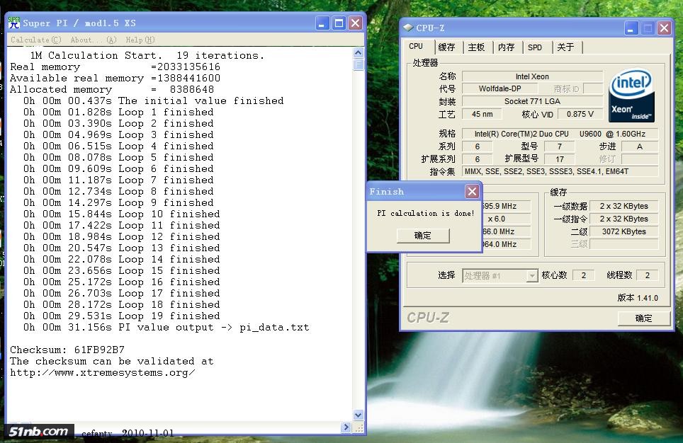
Task: Click the 'Loop 15 finished' line
Action: [122, 270]
